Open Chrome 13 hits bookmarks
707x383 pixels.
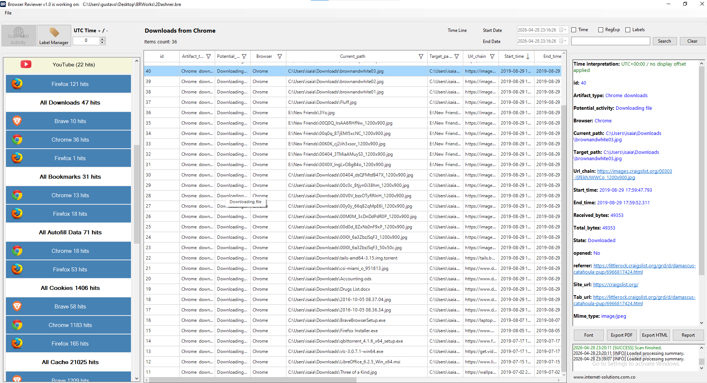68,195
